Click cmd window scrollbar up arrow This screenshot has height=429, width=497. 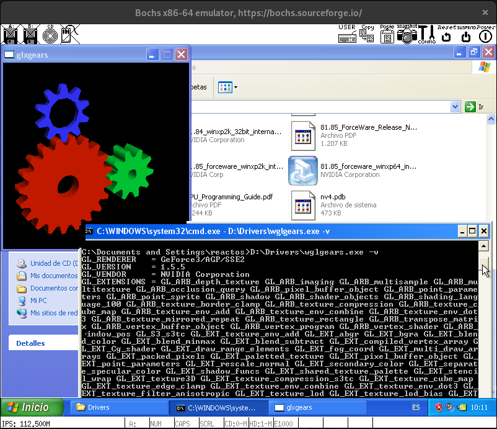(484, 246)
